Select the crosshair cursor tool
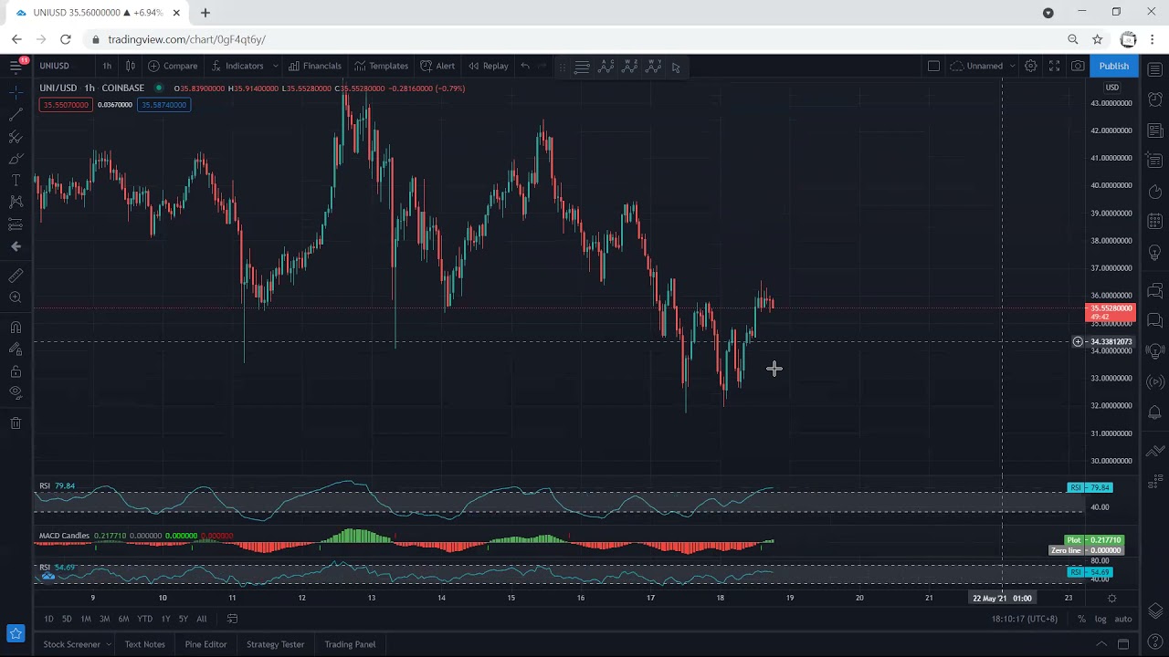 click(16, 92)
